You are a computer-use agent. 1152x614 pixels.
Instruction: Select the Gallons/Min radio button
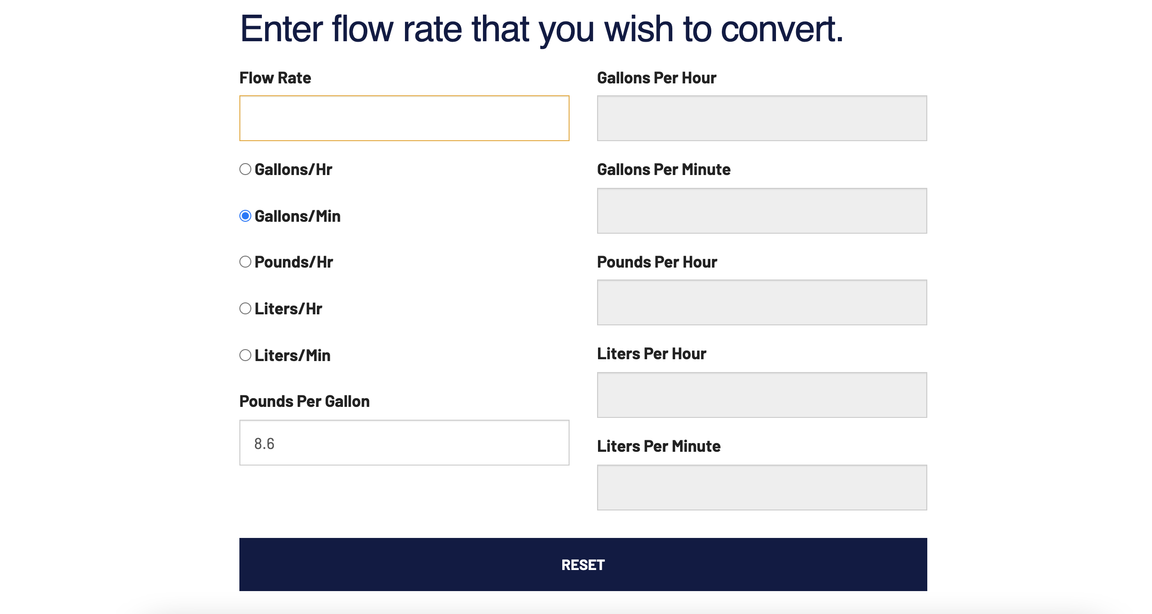click(x=246, y=215)
